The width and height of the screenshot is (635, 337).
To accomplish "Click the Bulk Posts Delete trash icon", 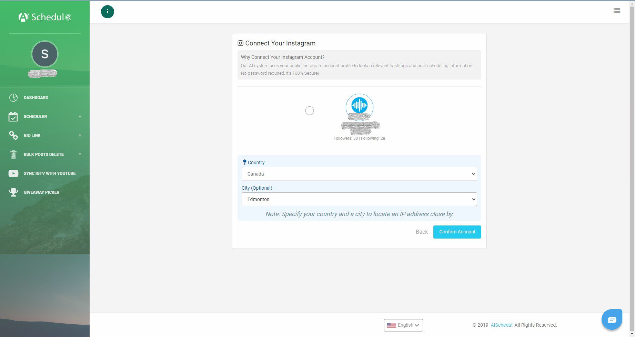I will click(x=13, y=154).
